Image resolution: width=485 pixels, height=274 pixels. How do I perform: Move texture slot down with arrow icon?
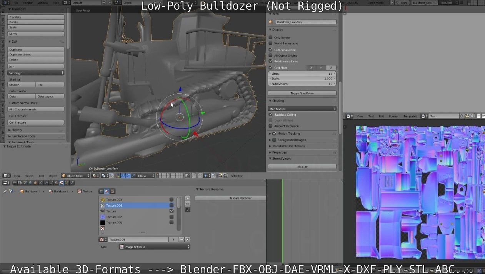(187, 204)
